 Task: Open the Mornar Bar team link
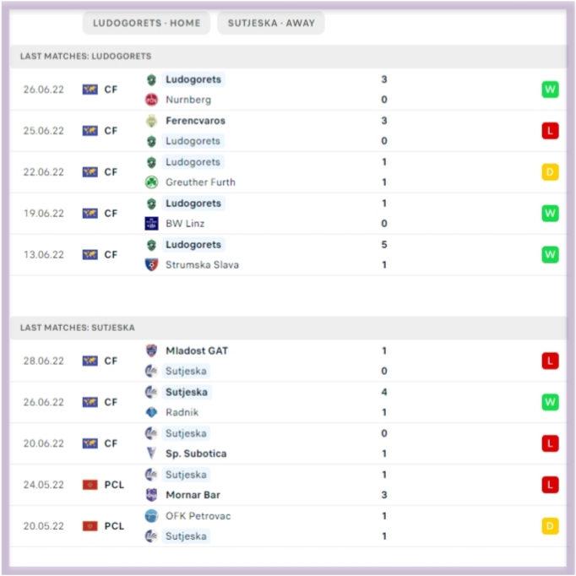(x=193, y=495)
